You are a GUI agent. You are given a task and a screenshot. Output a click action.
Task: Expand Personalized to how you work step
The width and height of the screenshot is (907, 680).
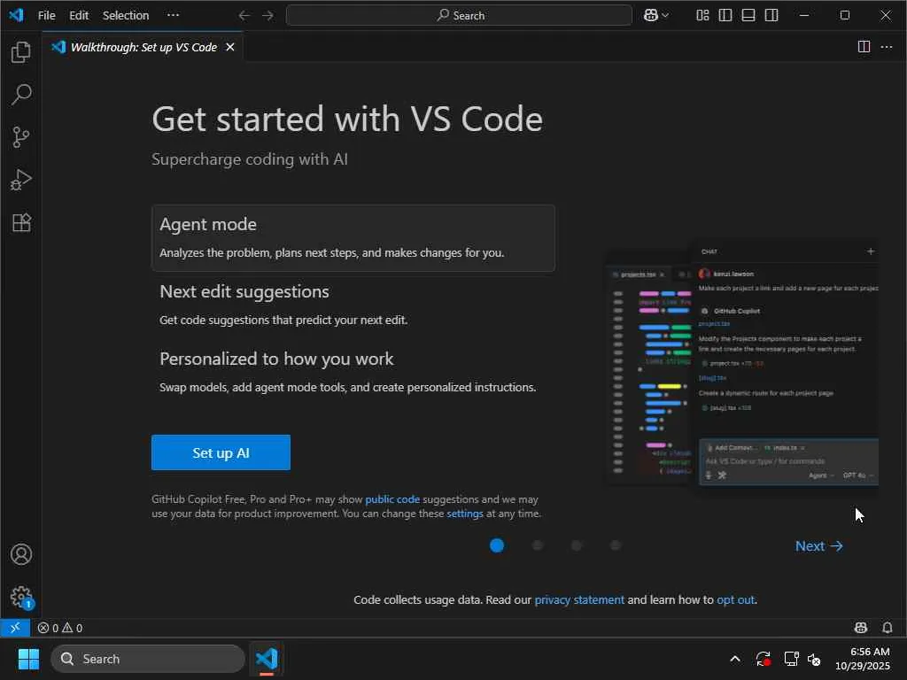pos(353,372)
